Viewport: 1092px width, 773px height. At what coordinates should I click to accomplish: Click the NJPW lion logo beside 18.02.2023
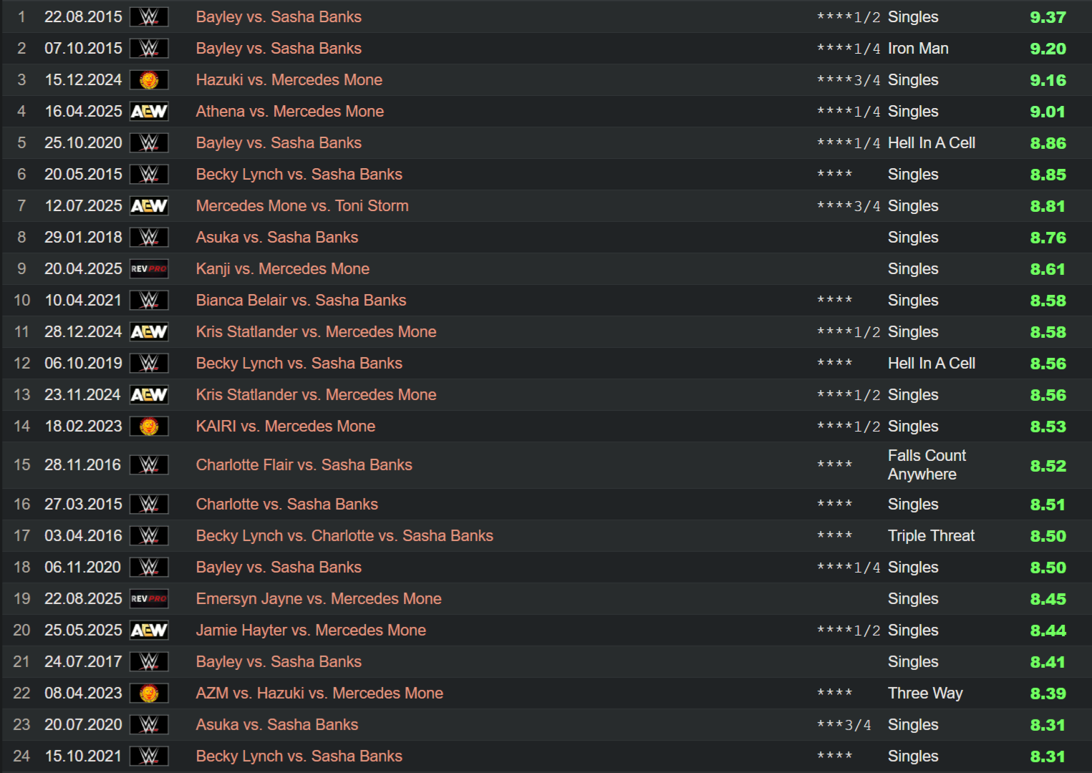tap(149, 427)
